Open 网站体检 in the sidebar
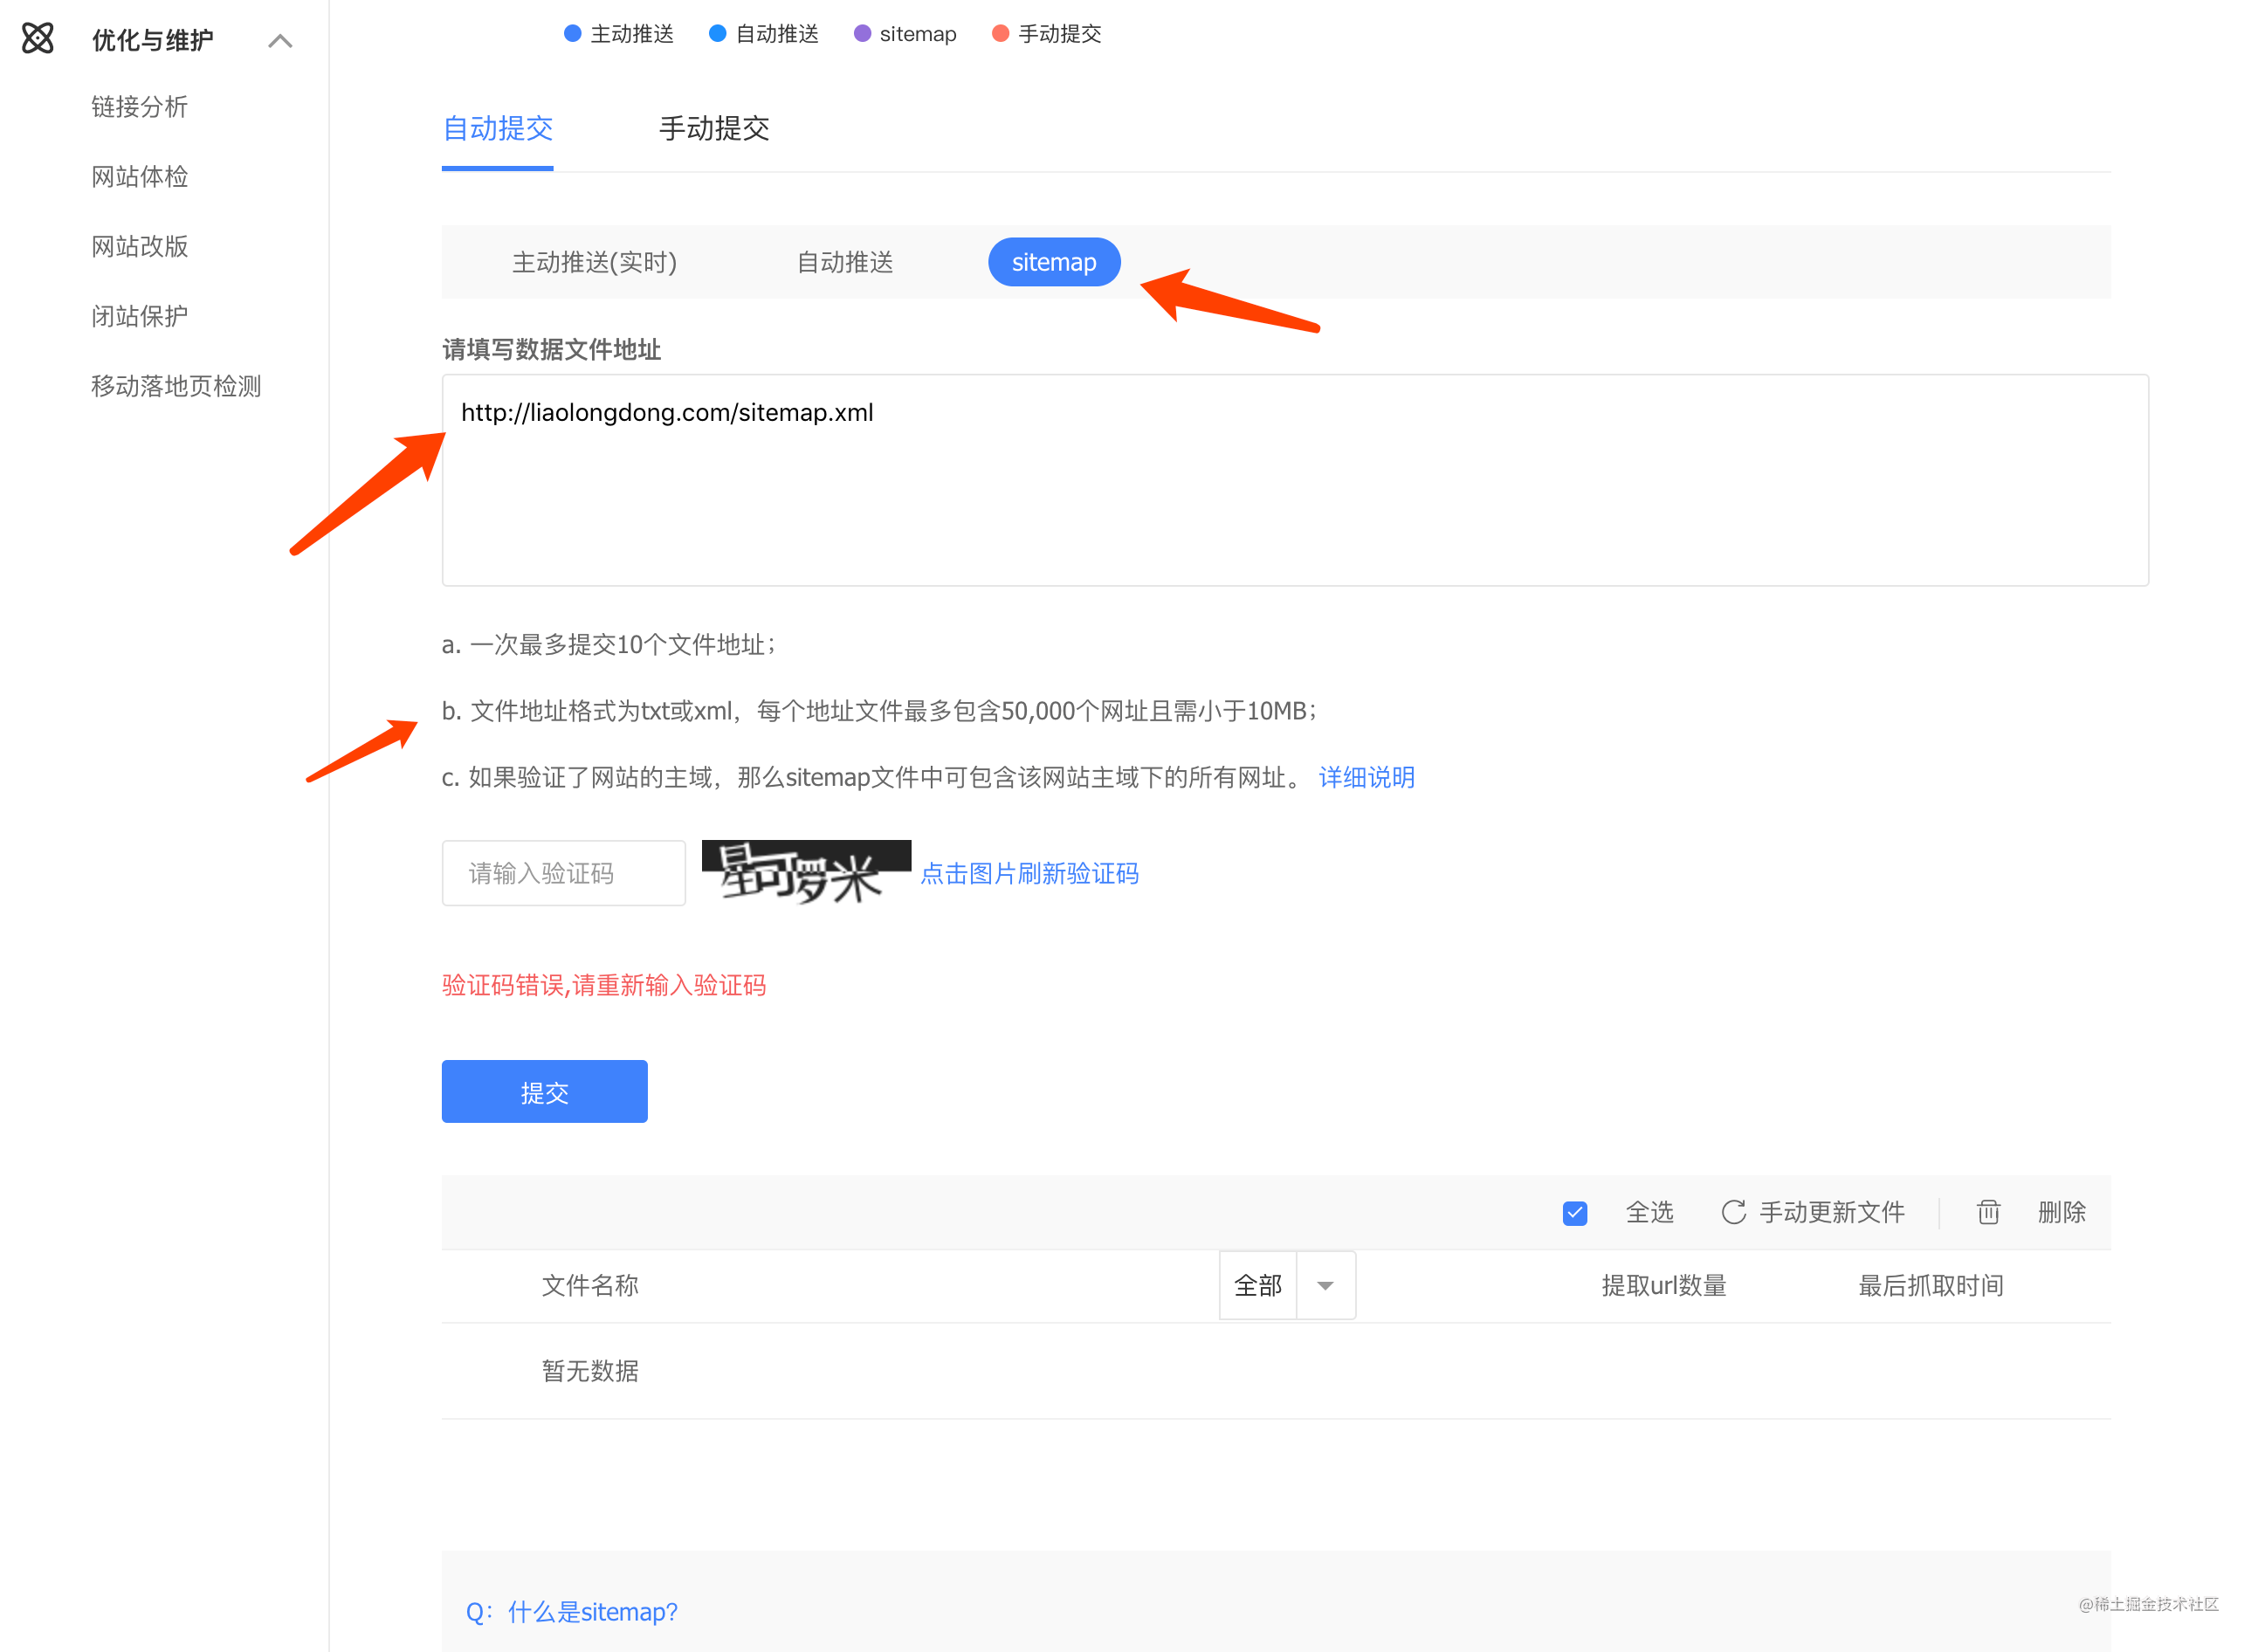 [139, 177]
